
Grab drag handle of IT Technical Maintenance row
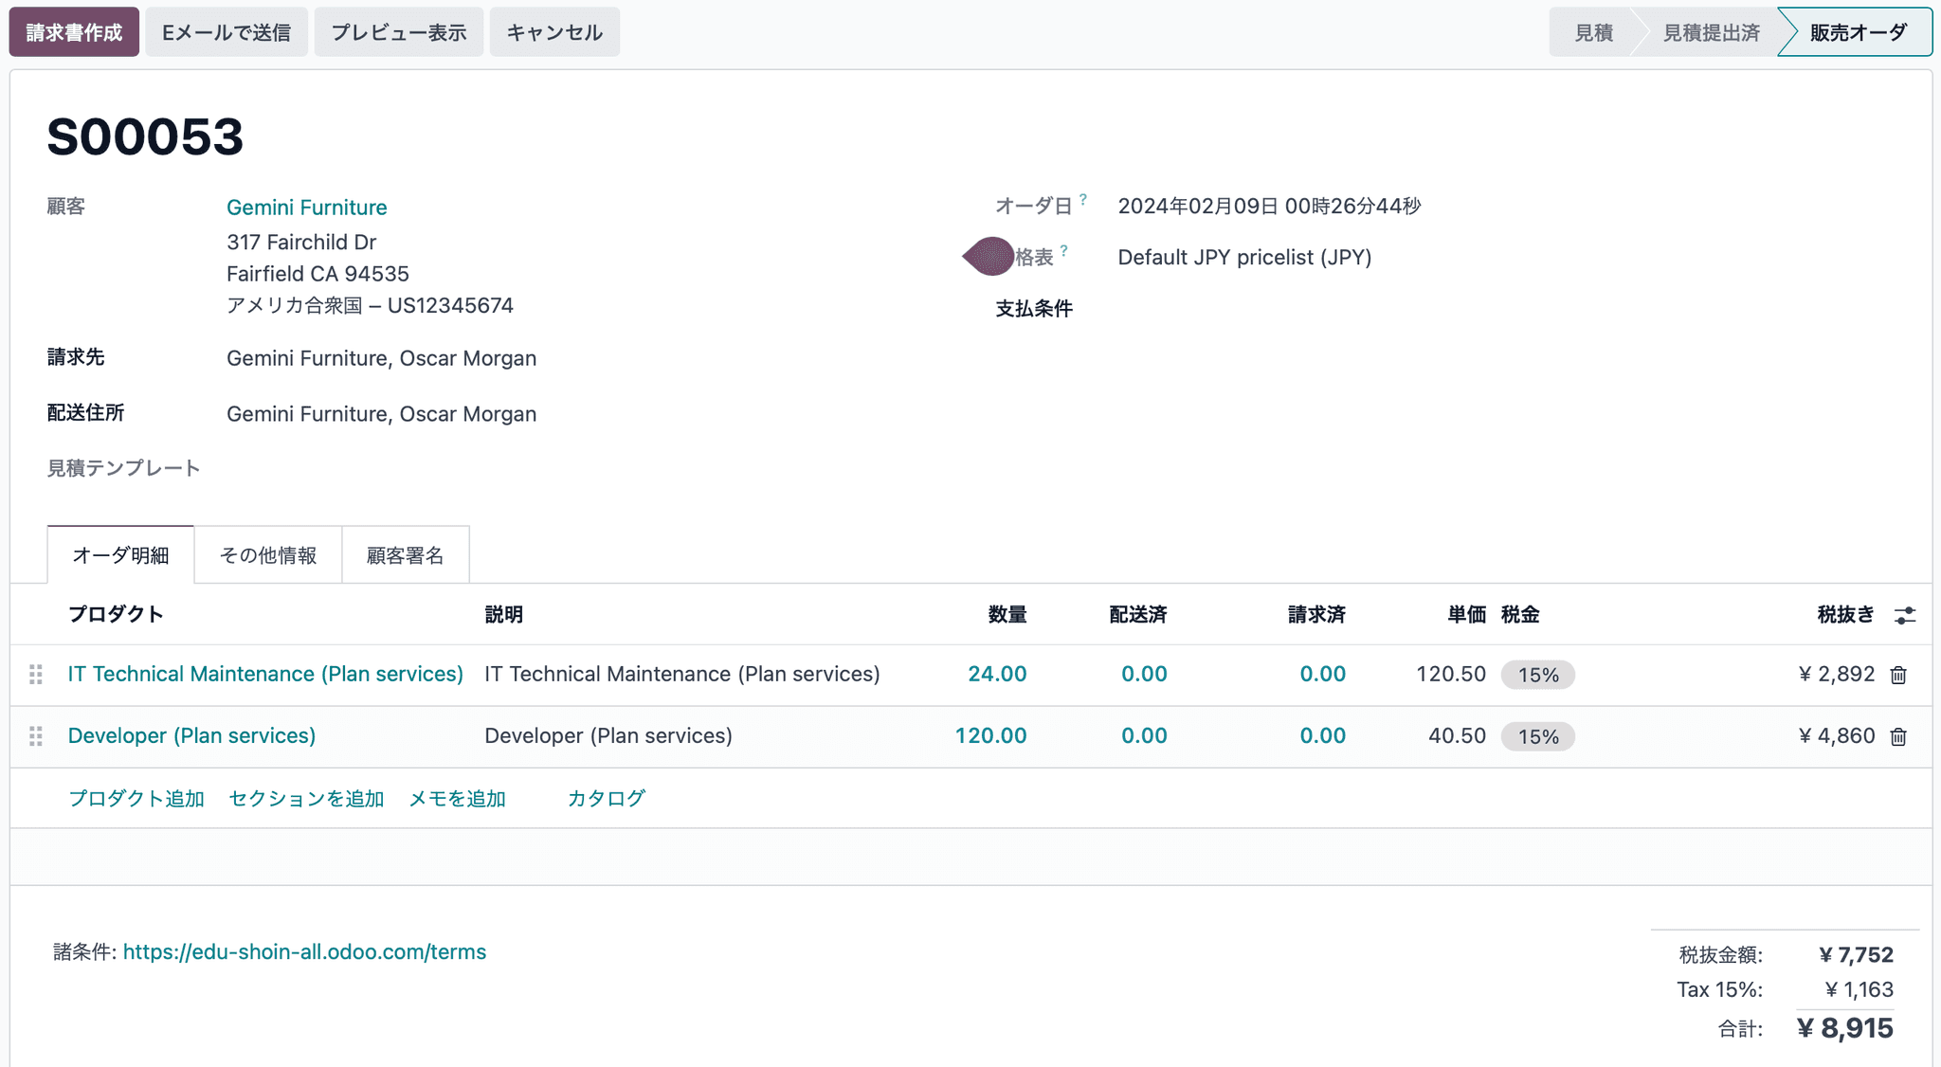36,675
